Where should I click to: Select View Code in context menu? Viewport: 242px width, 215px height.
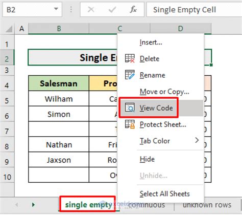click(x=161, y=108)
